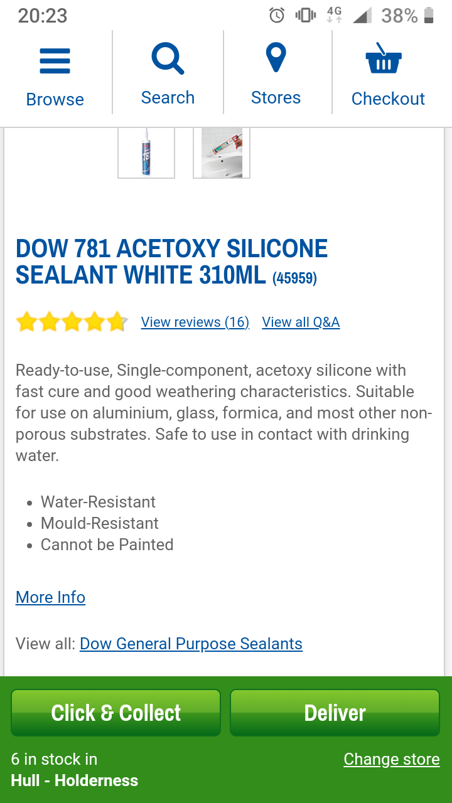Select the sealant in-use application thumbnail

tap(222, 152)
